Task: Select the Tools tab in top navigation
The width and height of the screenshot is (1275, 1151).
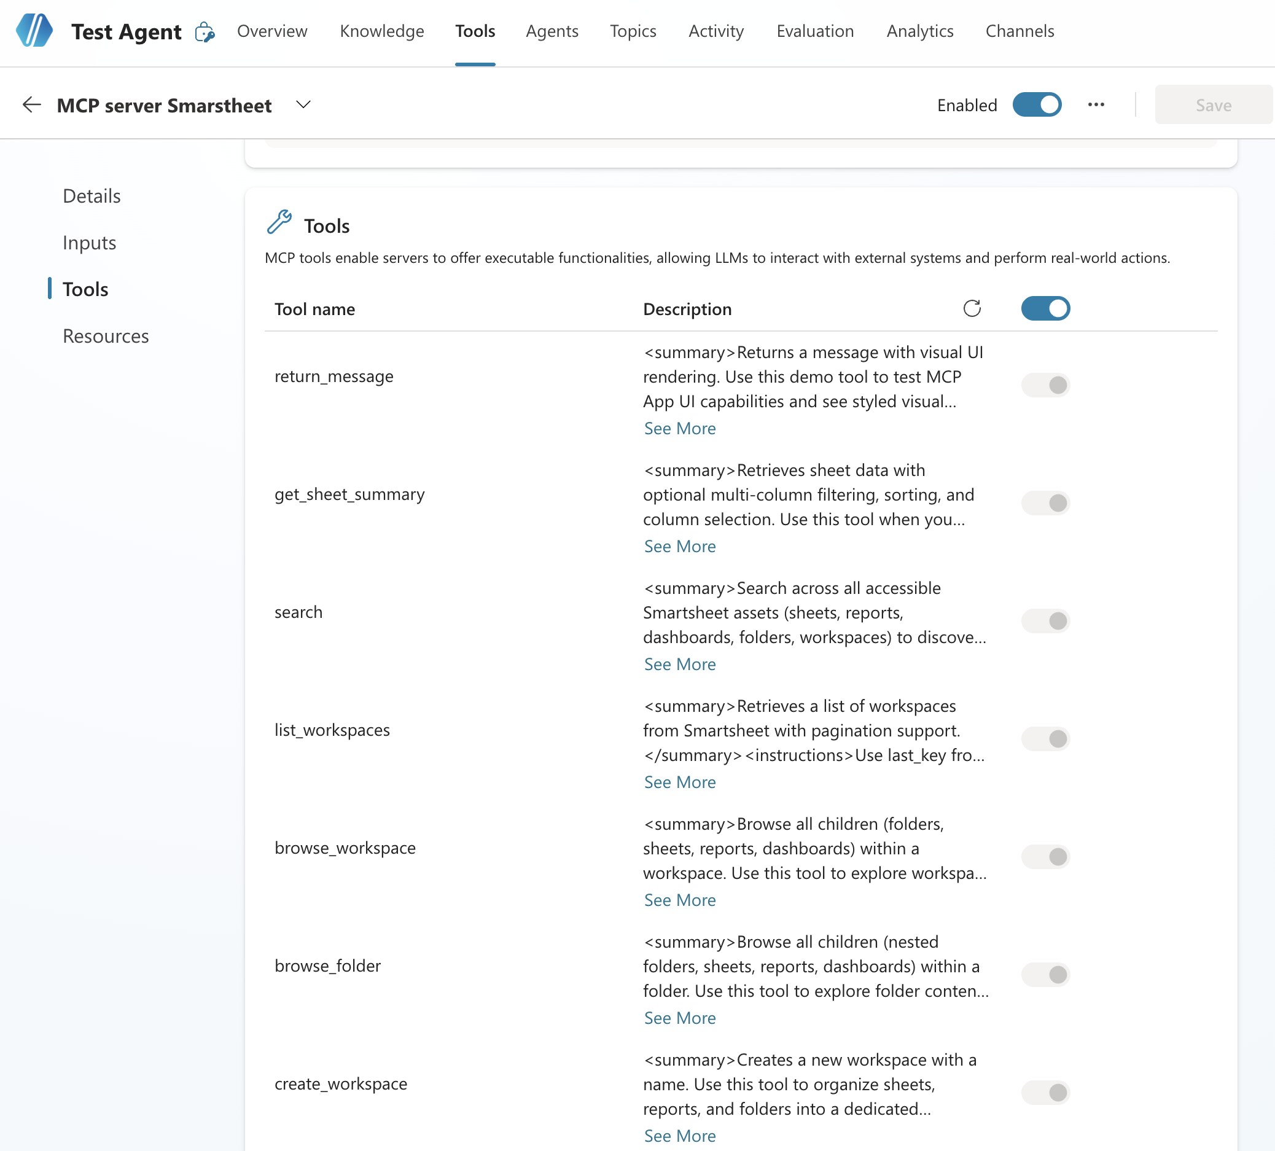Action: [x=475, y=31]
